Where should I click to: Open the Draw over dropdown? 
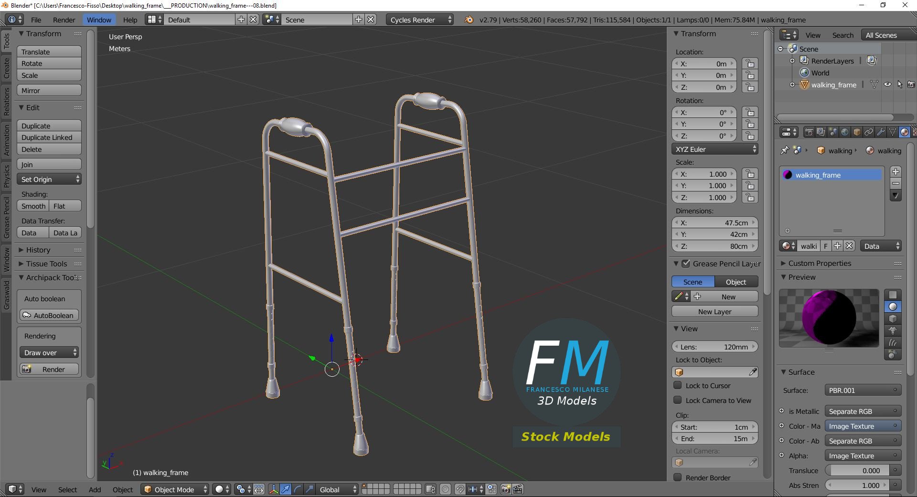coord(49,352)
